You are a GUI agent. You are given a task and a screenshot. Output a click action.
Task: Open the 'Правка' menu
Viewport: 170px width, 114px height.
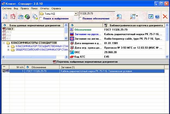[25, 8]
